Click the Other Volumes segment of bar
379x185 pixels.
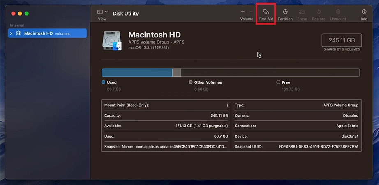point(177,73)
